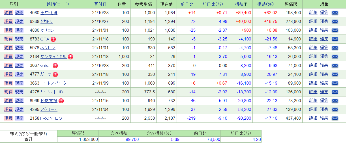Open 詳細 for タカトリ row
The image size is (347, 144).
coord(313,22)
